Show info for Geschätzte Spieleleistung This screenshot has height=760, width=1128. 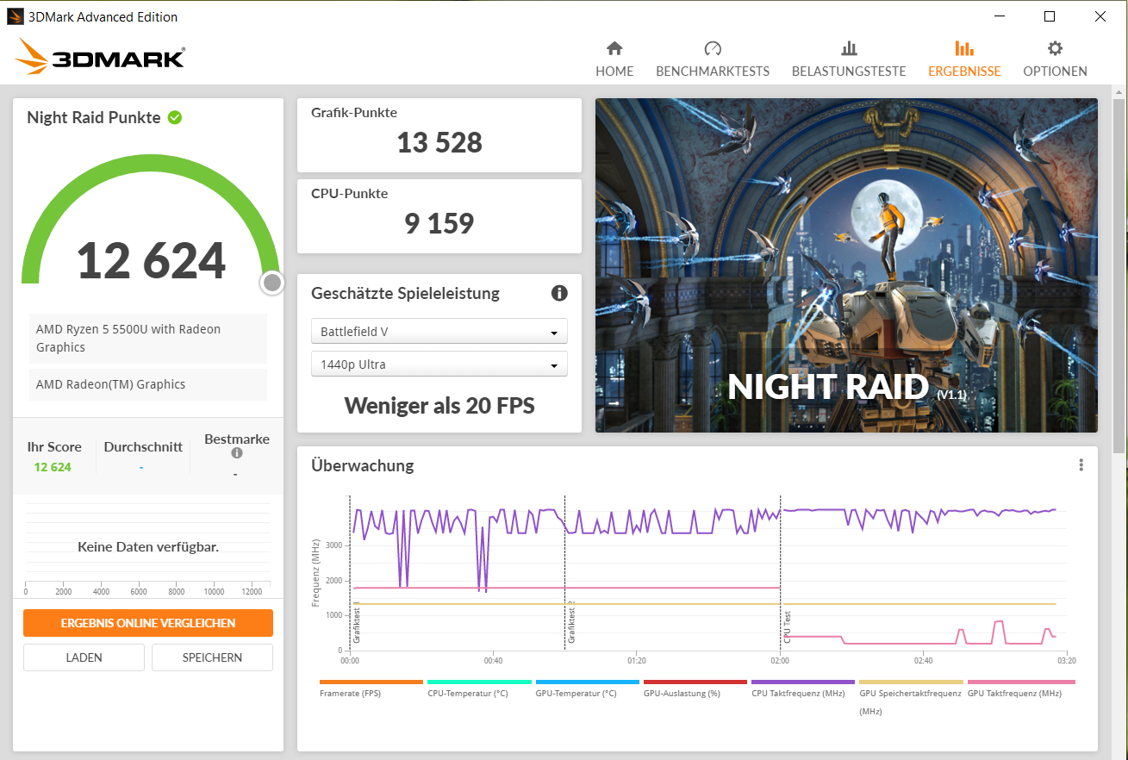coord(559,293)
